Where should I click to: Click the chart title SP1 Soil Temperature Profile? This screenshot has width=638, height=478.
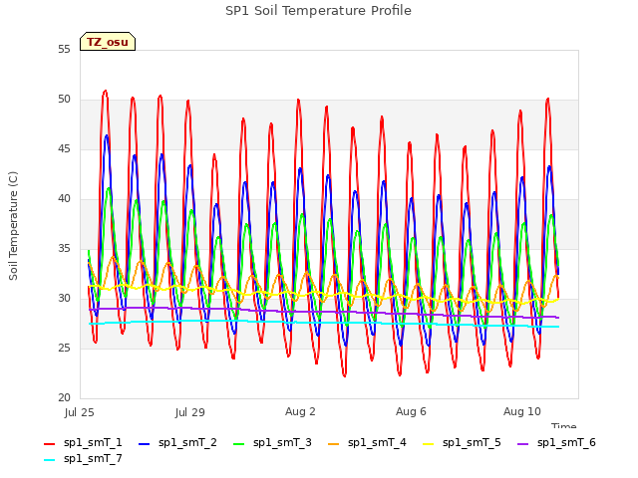pyautogui.click(x=318, y=11)
